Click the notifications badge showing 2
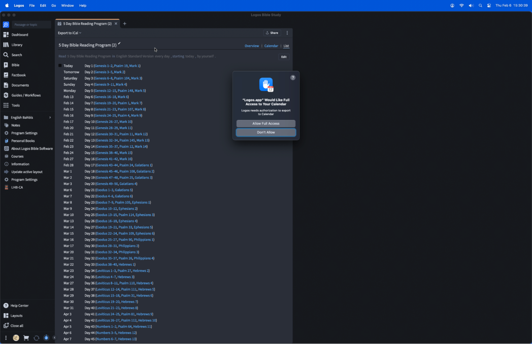Screen dimensions: 532x344 tap(46, 338)
